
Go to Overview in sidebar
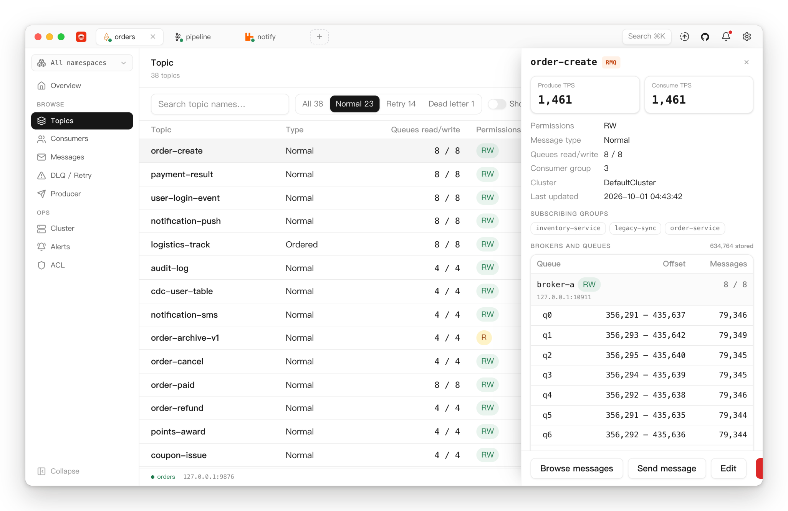coord(82,86)
